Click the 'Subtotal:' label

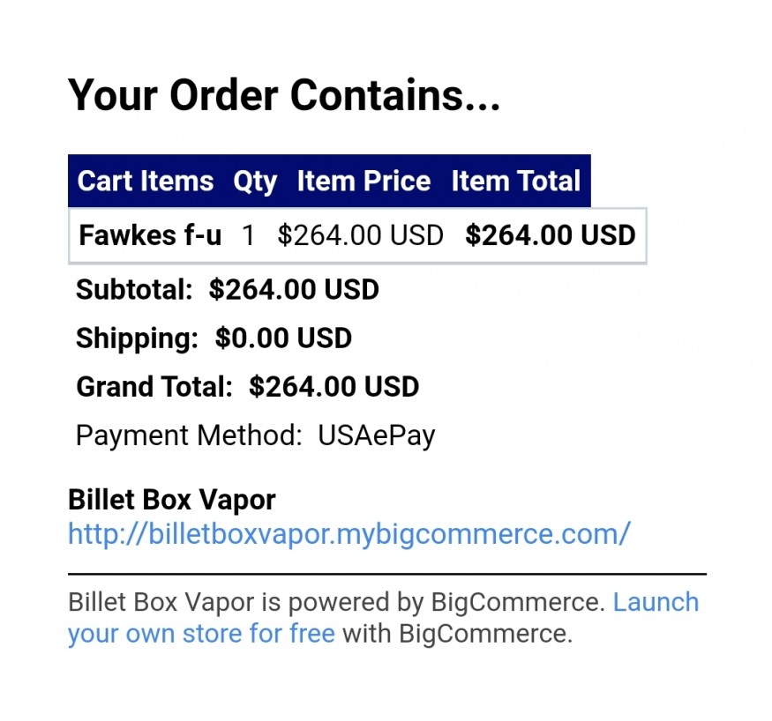click(x=134, y=289)
